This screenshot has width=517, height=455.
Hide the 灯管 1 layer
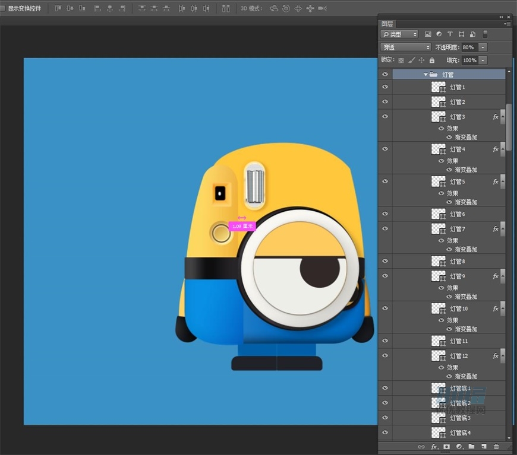click(x=385, y=87)
